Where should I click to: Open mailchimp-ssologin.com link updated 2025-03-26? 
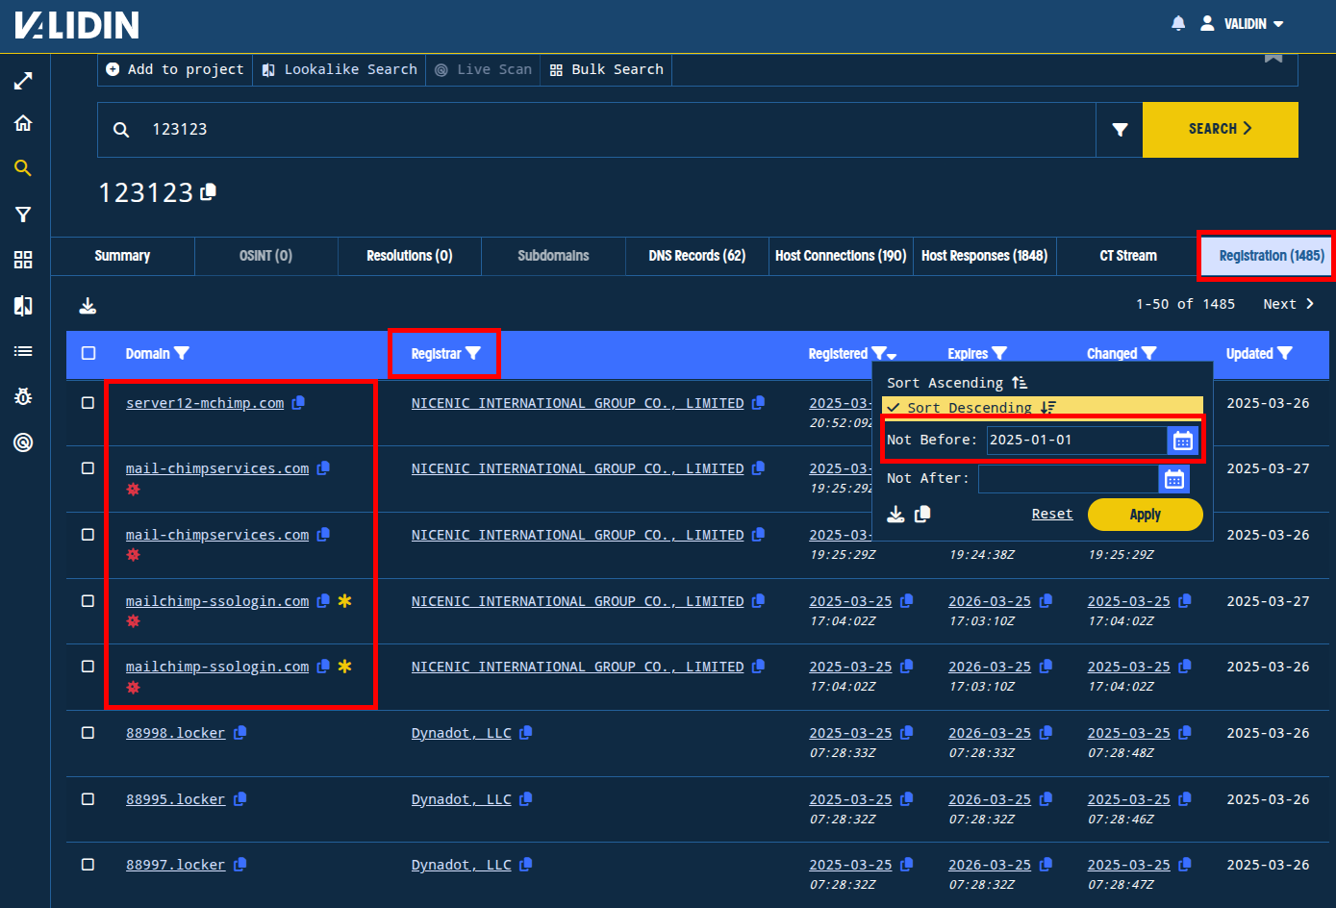(x=217, y=667)
